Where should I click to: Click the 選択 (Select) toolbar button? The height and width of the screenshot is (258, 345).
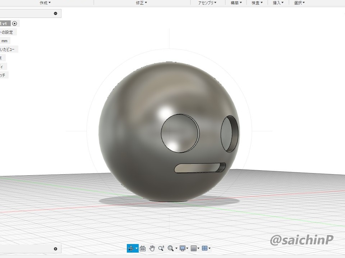click(x=299, y=3)
